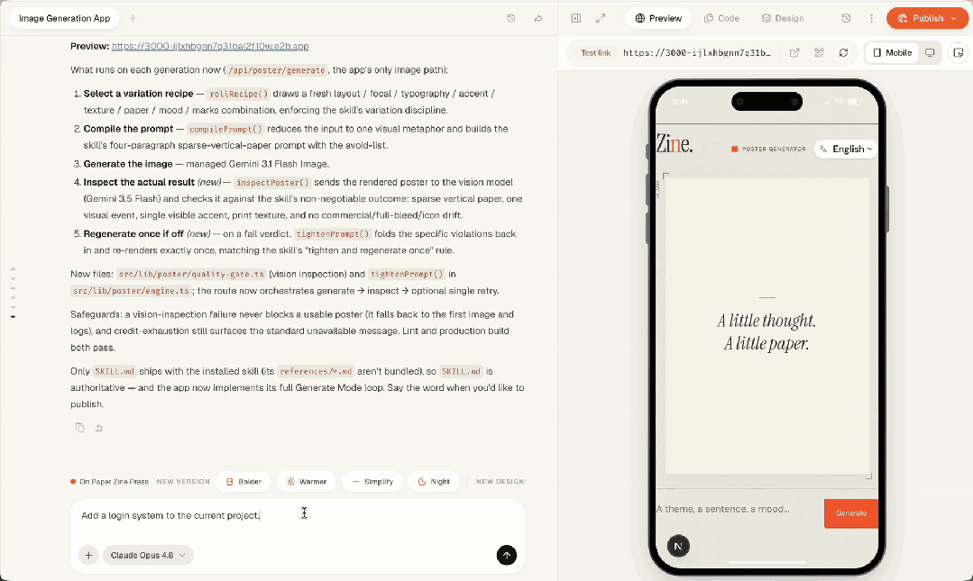Switch to the Code tab
The image size is (973, 581).
click(721, 19)
